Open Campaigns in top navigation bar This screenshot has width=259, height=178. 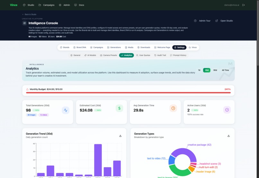pyautogui.click(x=46, y=5)
